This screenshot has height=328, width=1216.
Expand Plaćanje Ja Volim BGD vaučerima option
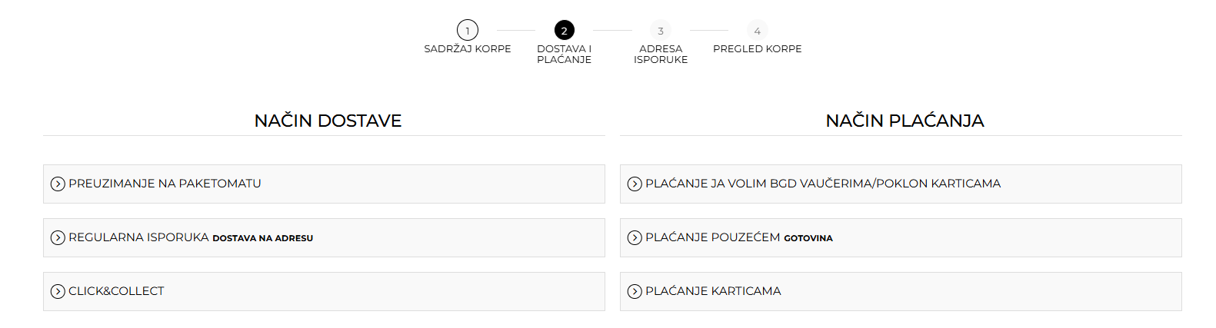[823, 184]
